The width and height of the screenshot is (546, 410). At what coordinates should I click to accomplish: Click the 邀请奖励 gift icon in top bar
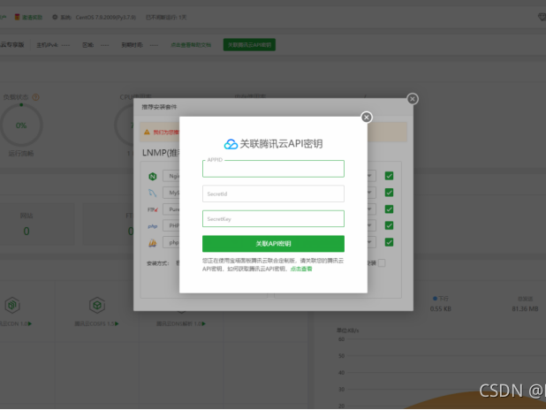point(17,17)
